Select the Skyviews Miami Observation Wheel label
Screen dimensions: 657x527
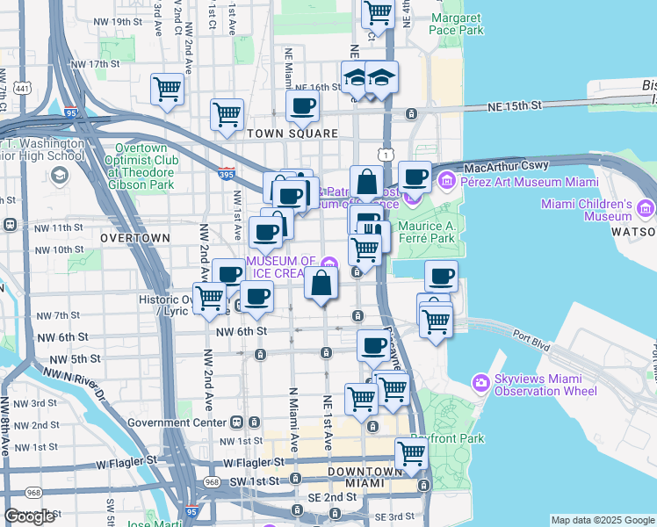(x=545, y=385)
